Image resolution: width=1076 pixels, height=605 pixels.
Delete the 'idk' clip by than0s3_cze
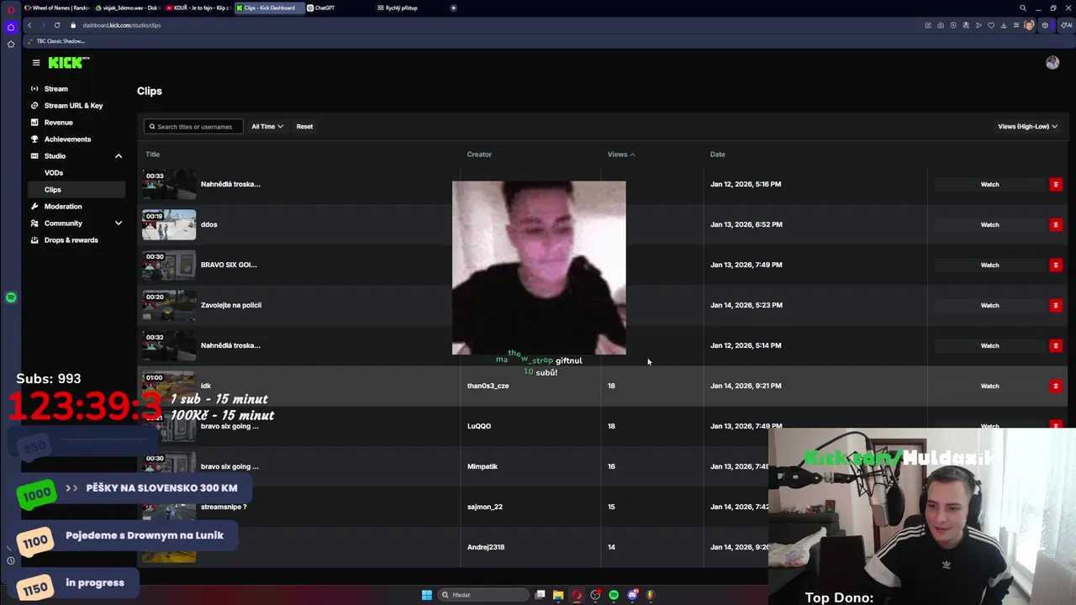(x=1056, y=386)
